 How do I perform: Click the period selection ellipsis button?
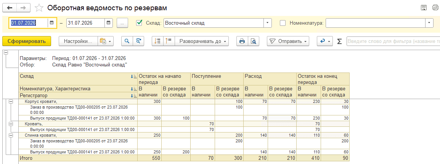coord(122,23)
